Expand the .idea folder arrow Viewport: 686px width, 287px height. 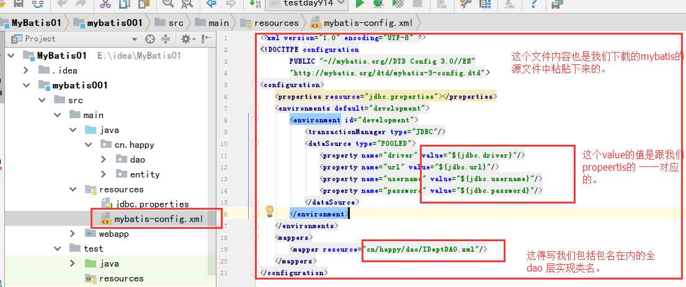click(26, 71)
